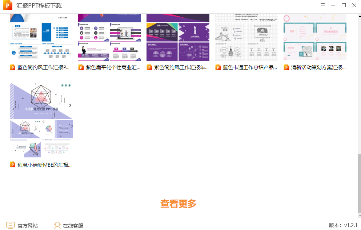Click the P icon next to 清新活动策划方案汇报 template
The image size is (361, 230).
286,67
